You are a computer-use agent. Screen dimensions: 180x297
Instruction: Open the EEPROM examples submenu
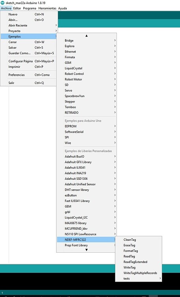86,126
